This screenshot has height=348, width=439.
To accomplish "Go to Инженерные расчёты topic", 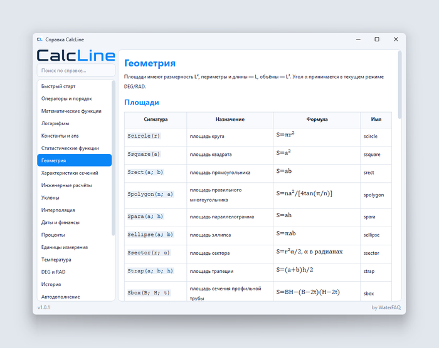I will click(x=74, y=185).
